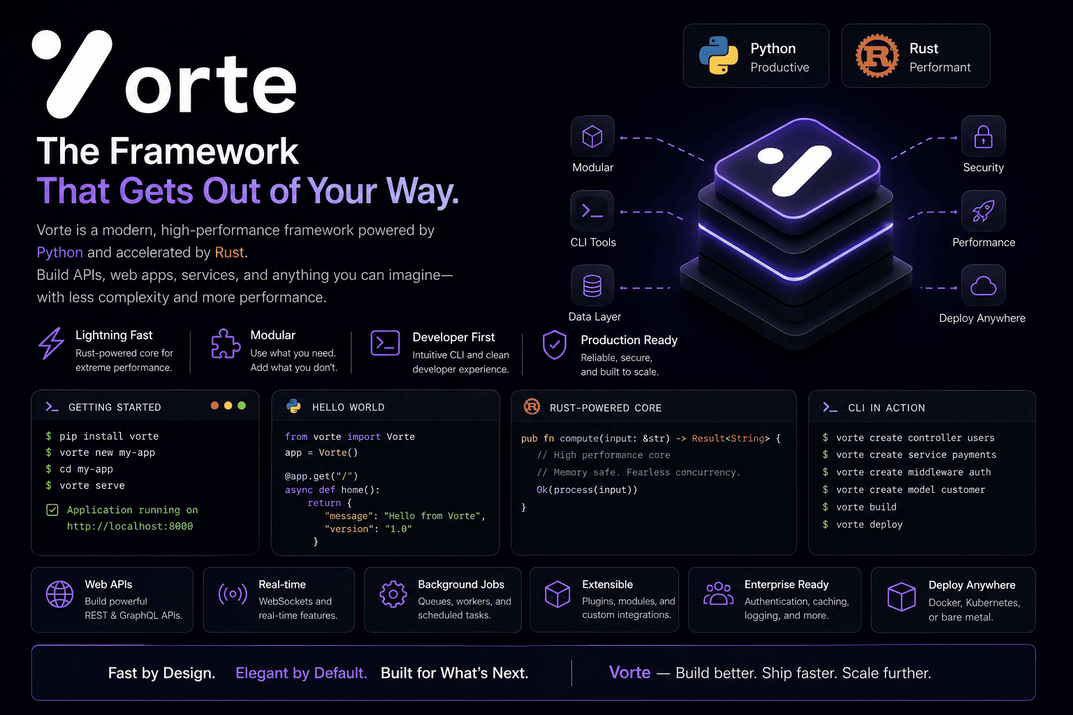The image size is (1073, 715).
Task: Click the Lightning Fast bolt icon
Action: coord(51,343)
